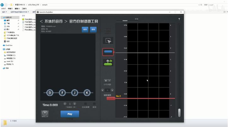Select the fourth file in Explorer list
Viewport: 228px width, 127px height.
(x=29, y=27)
